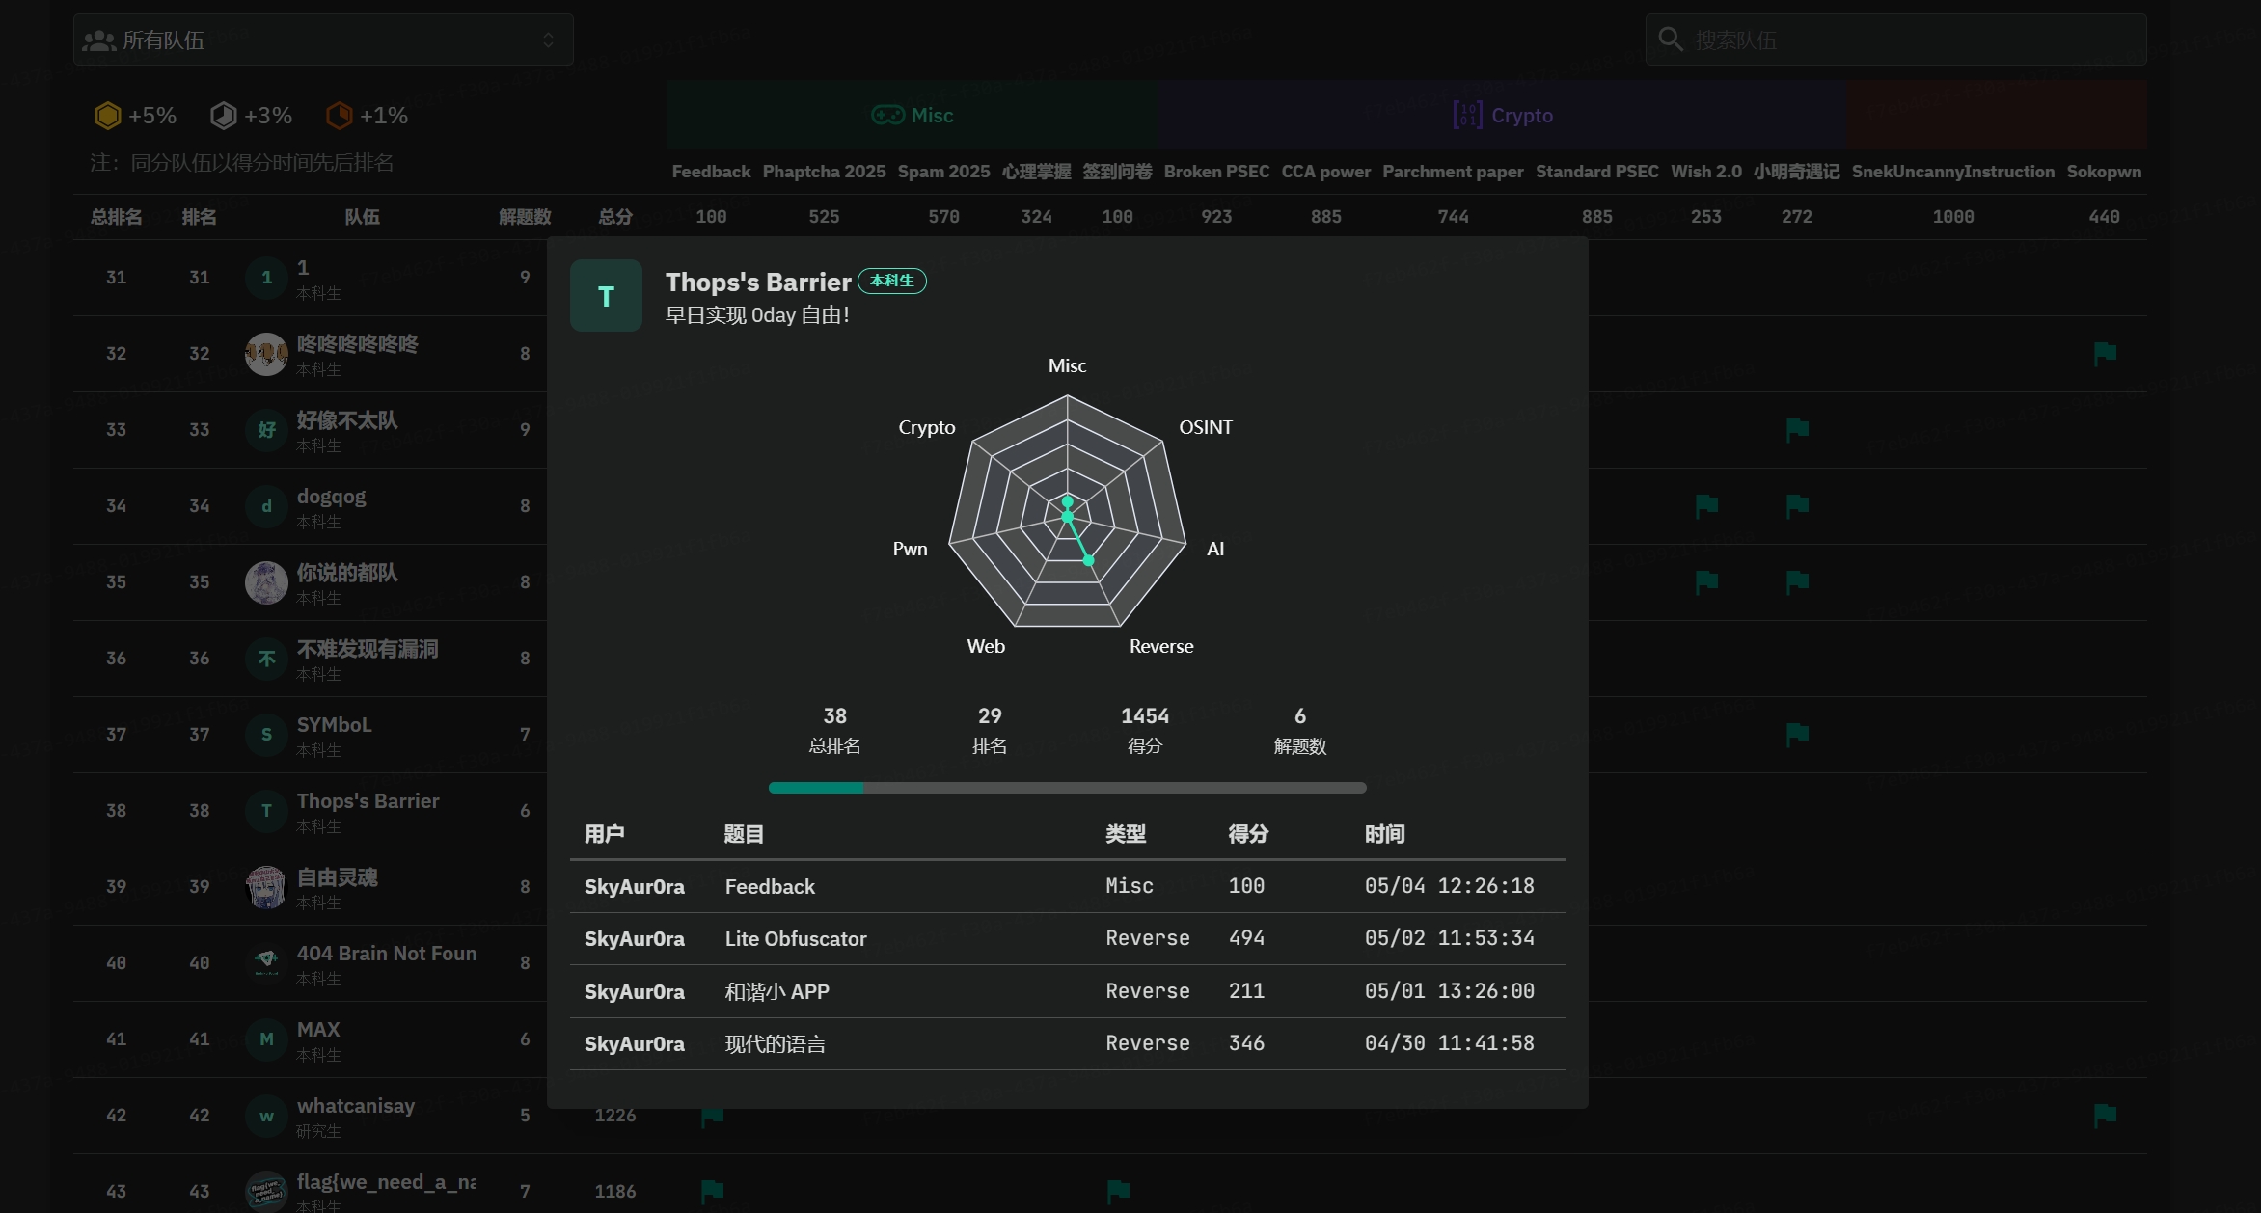Click the 自由灵魂 team avatar
The height and width of the screenshot is (1213, 2261).
click(x=266, y=887)
